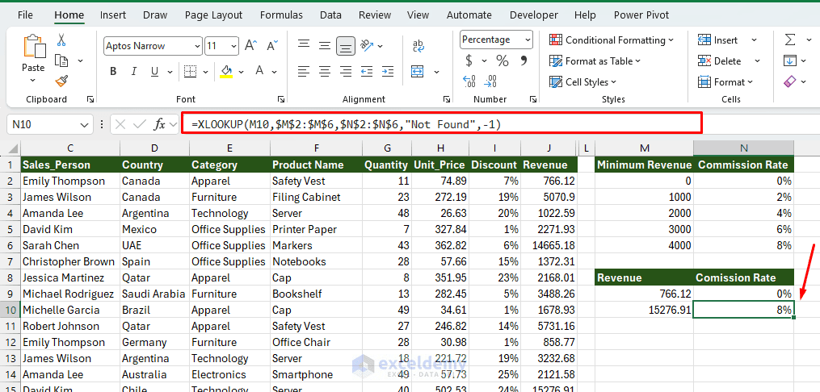The width and height of the screenshot is (820, 392).
Task: Click the Copy icon
Action: pyautogui.click(x=61, y=60)
